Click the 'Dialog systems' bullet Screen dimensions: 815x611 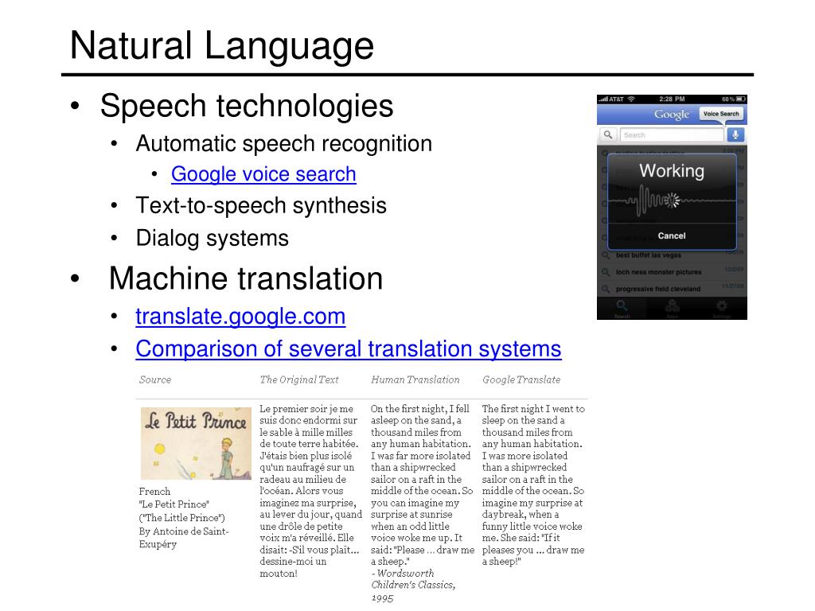[x=212, y=238]
